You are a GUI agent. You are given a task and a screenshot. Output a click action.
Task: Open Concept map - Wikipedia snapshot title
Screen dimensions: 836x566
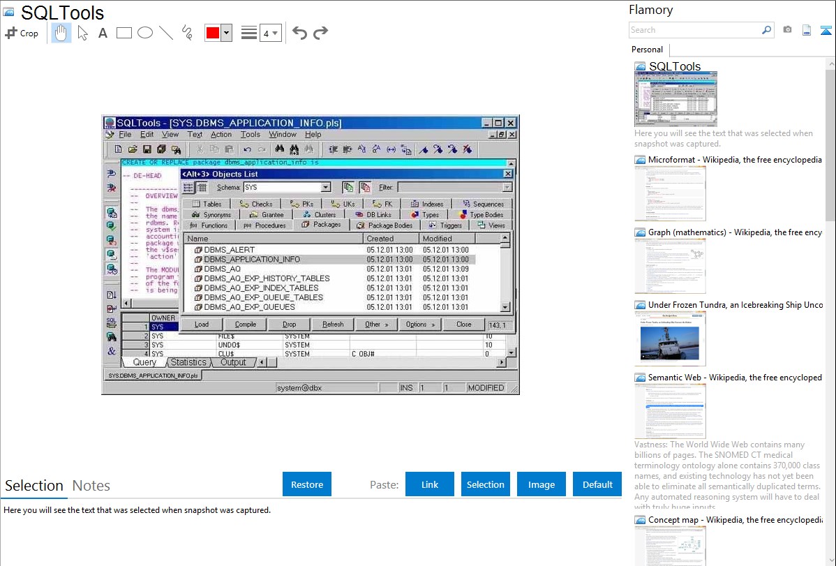tap(735, 519)
